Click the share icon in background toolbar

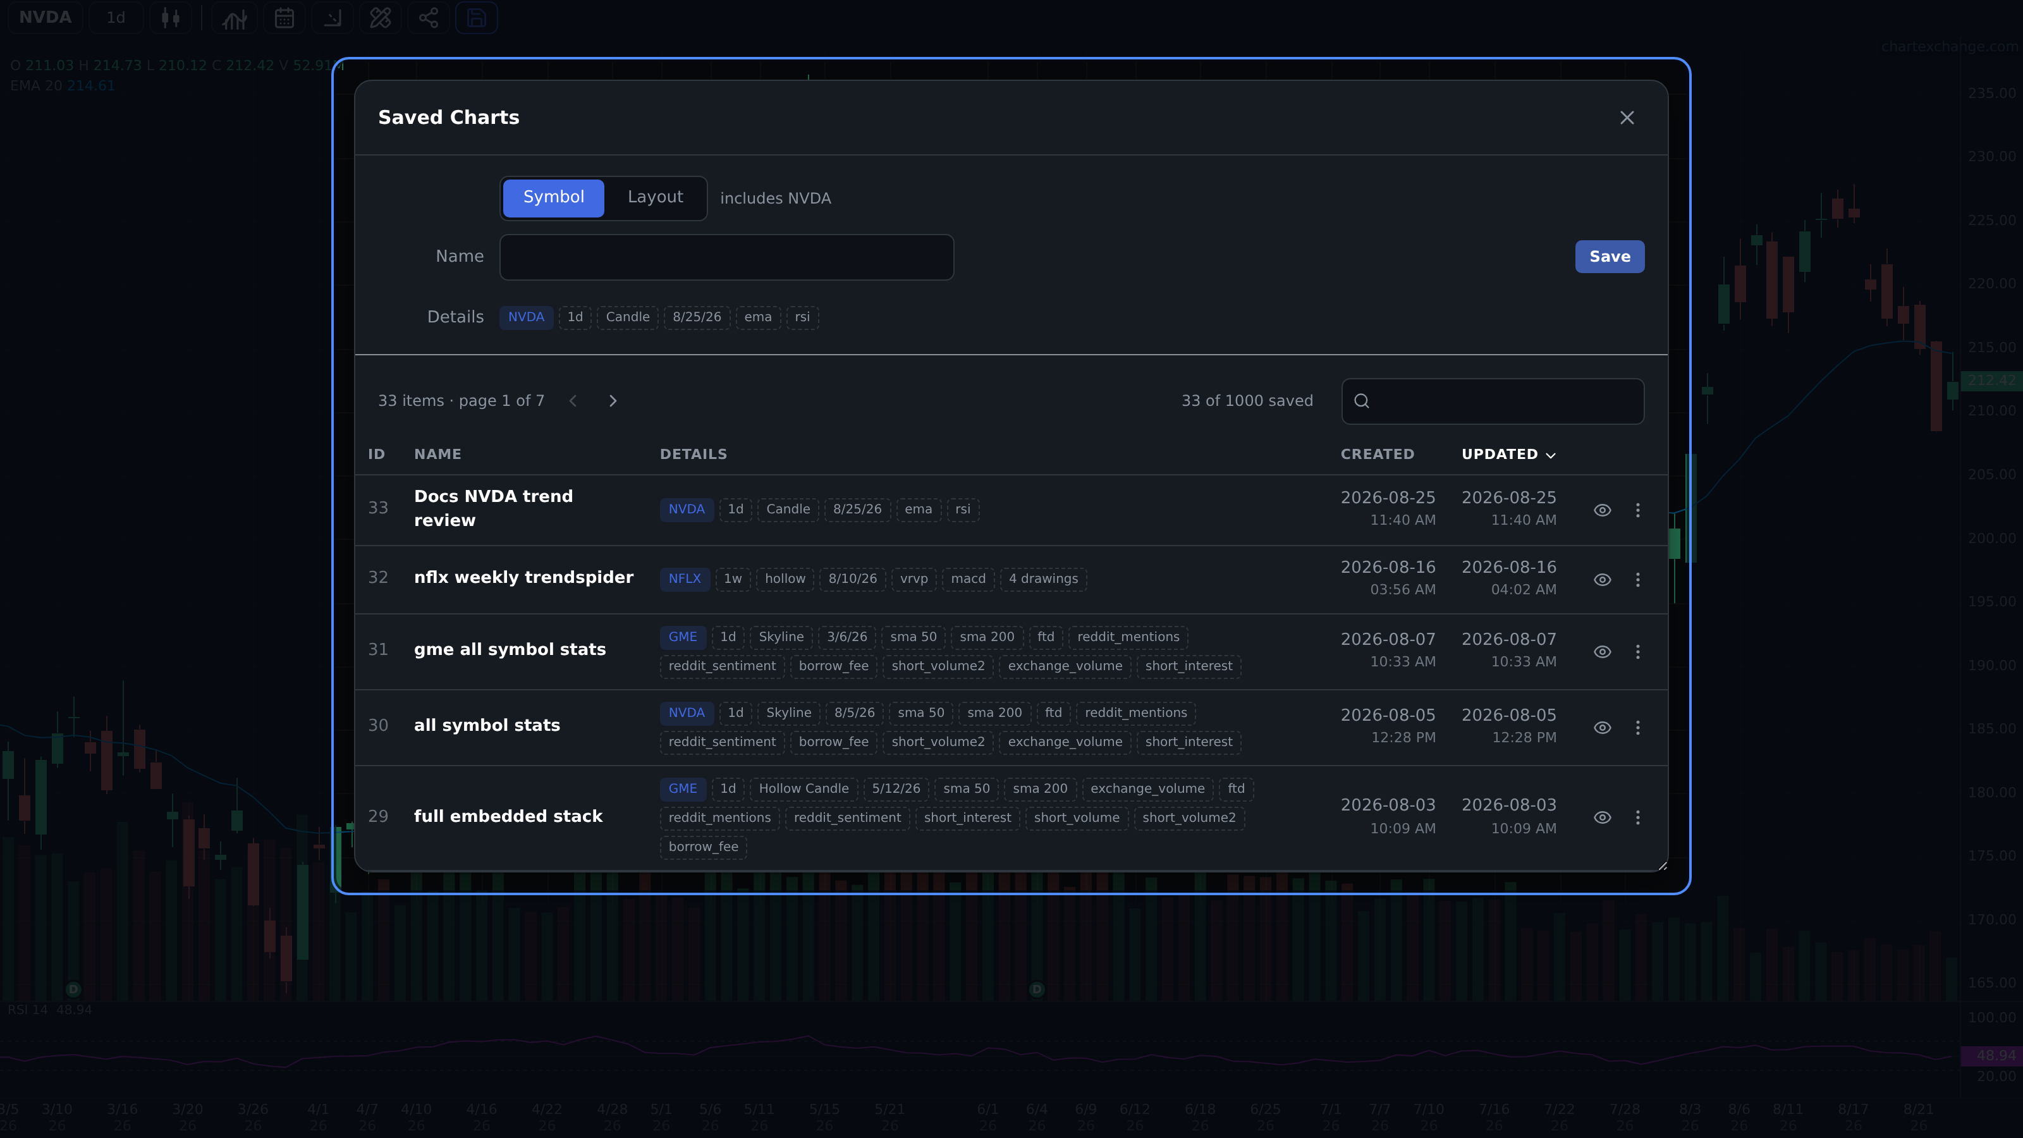[428, 18]
